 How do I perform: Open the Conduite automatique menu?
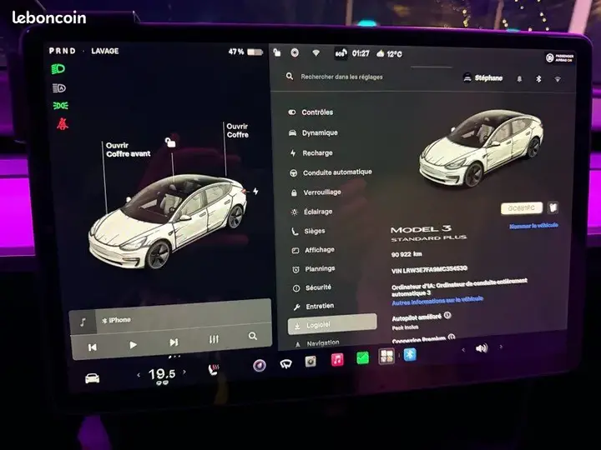pos(331,172)
